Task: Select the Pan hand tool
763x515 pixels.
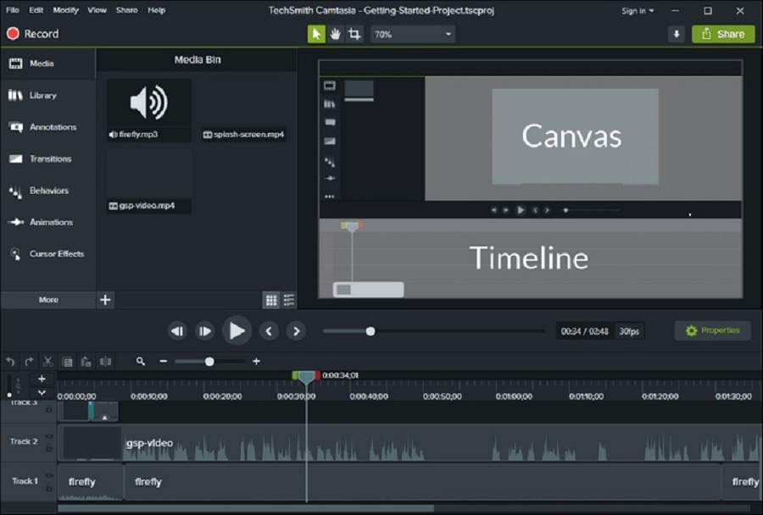Action: coord(335,35)
